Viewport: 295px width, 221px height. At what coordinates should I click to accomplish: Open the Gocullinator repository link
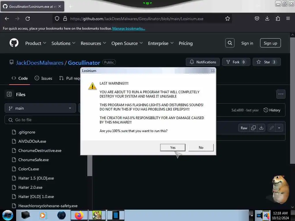pyautogui.click(x=84, y=63)
